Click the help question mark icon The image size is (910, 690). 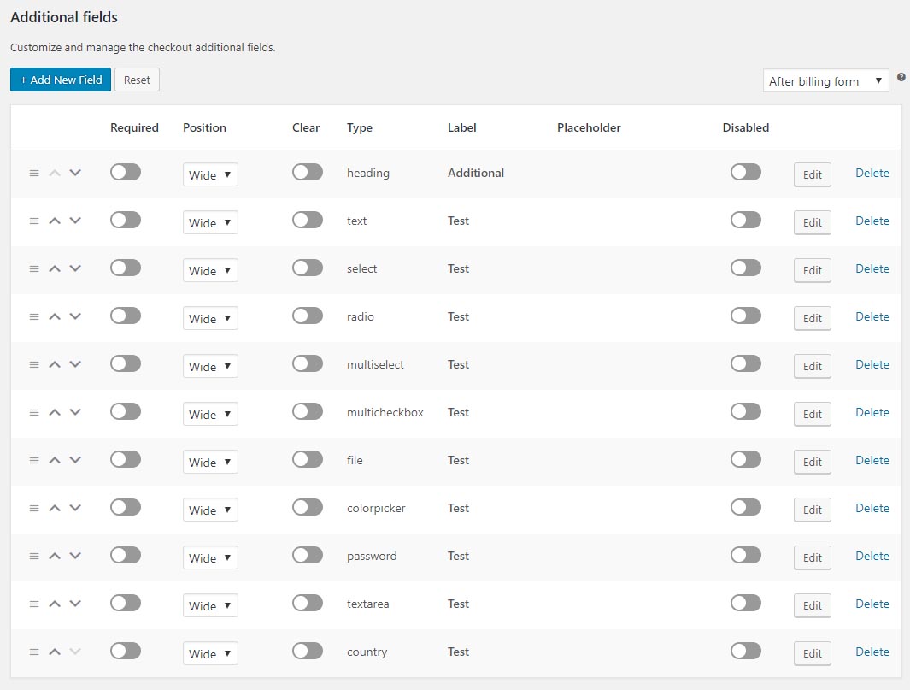point(901,78)
